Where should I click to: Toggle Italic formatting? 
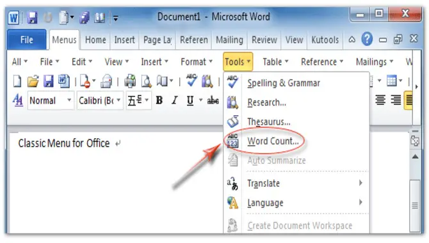pos(174,100)
